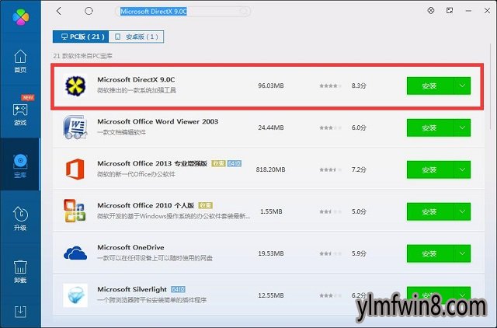Image resolution: width=497 pixels, height=328 pixels.
Task: Select the software library sidebar icon
Action: click(x=20, y=166)
